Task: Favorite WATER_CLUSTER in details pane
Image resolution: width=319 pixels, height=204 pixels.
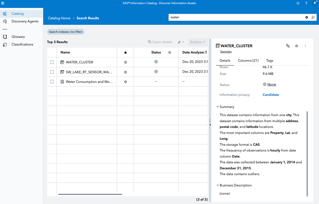Action: pyautogui.click(x=296, y=46)
